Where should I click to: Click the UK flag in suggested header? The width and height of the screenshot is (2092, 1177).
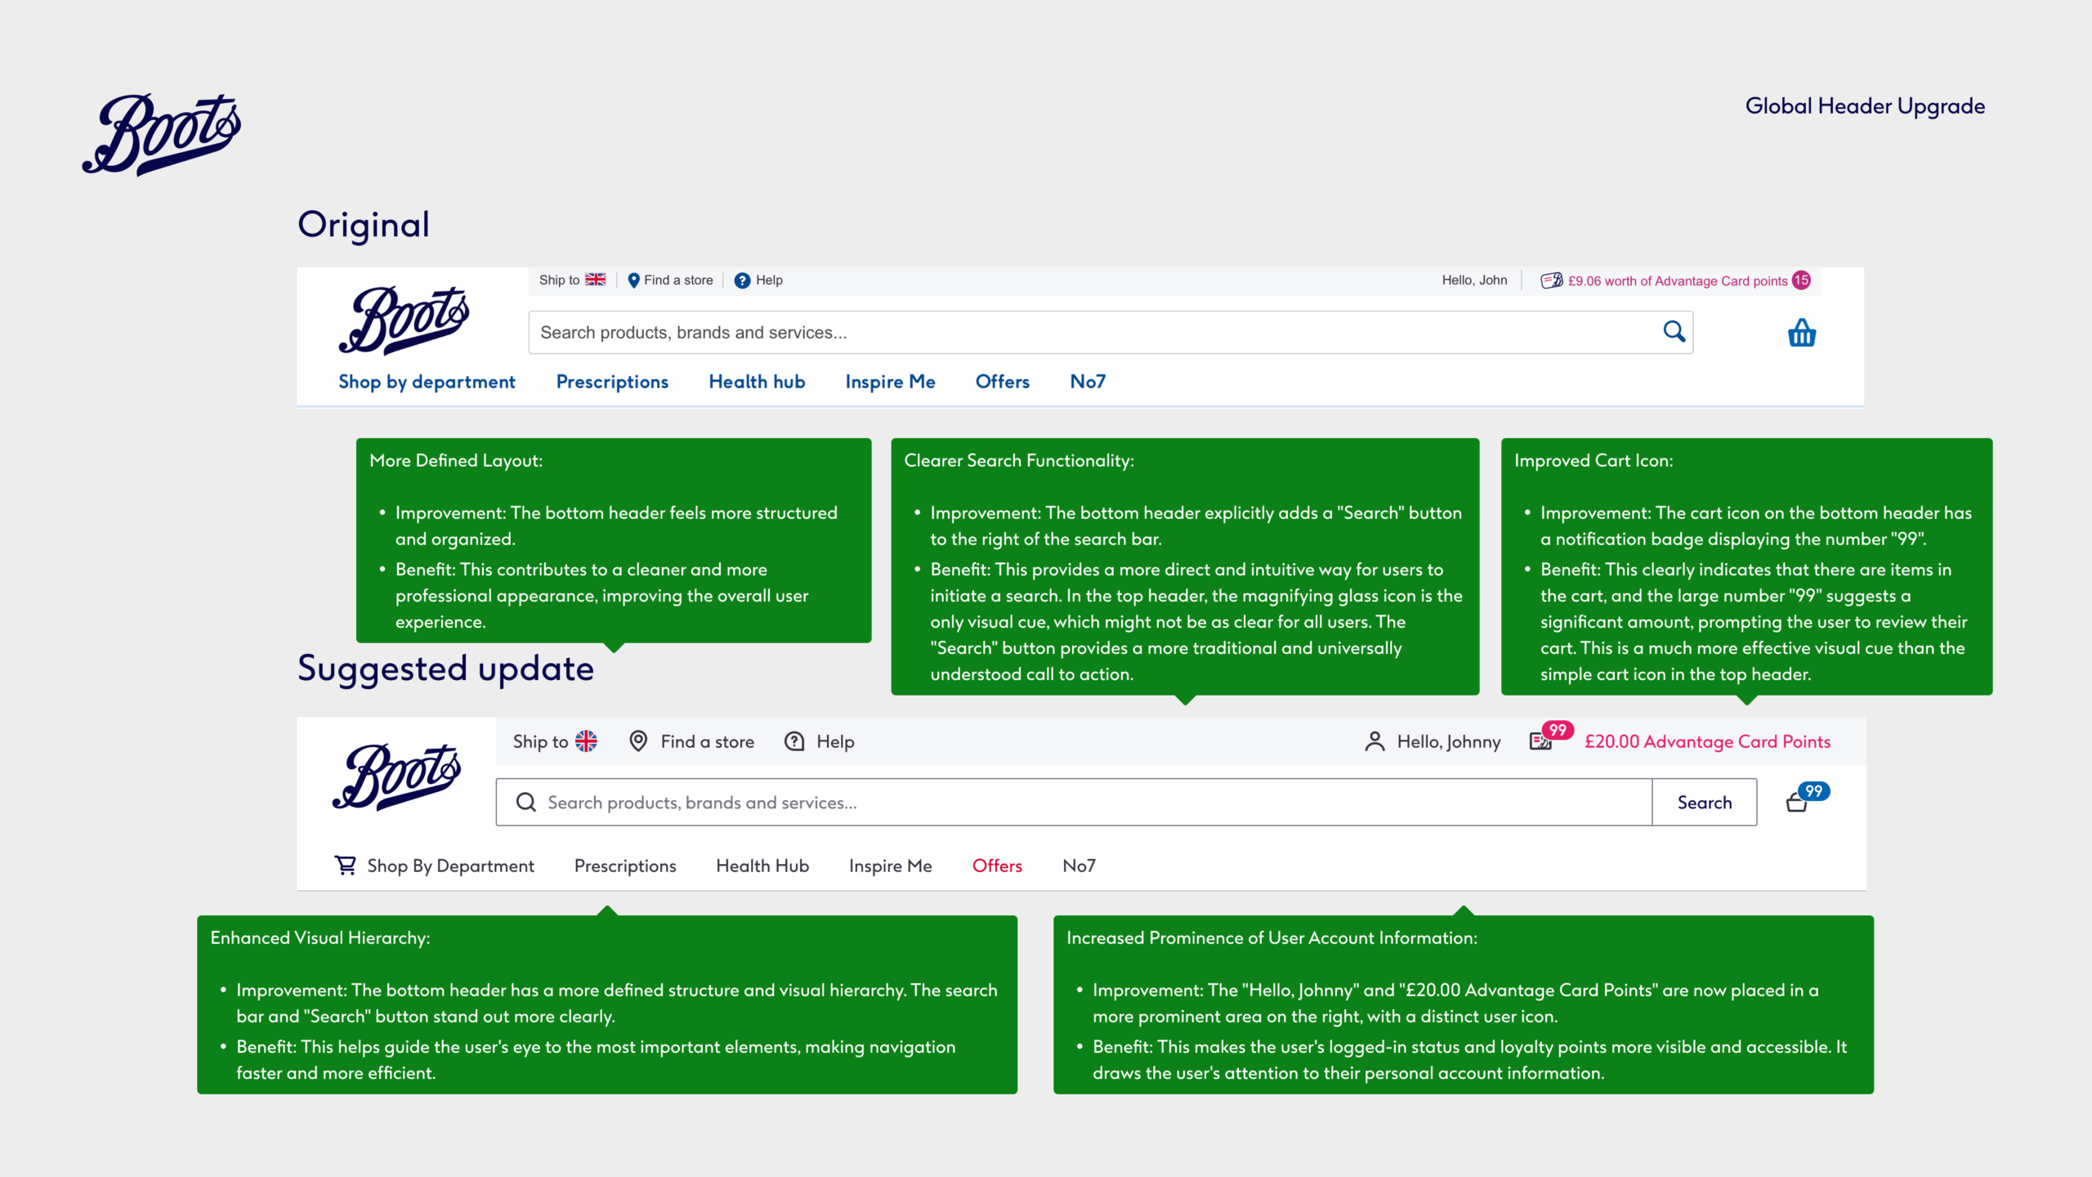point(586,741)
